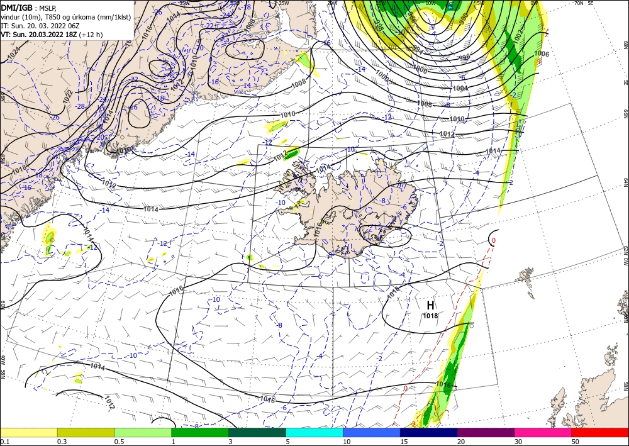Screen dimensions: 629x446
Task: Select the pink 30–50 legend swatch
Action: (543, 432)
